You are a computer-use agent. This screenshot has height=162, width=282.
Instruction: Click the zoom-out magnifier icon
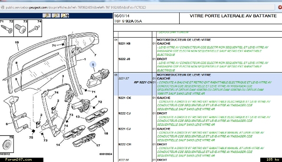tap(56, 16)
